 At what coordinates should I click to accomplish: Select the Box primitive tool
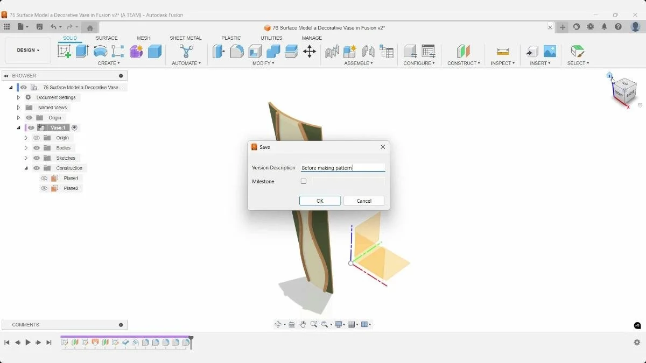(x=155, y=51)
